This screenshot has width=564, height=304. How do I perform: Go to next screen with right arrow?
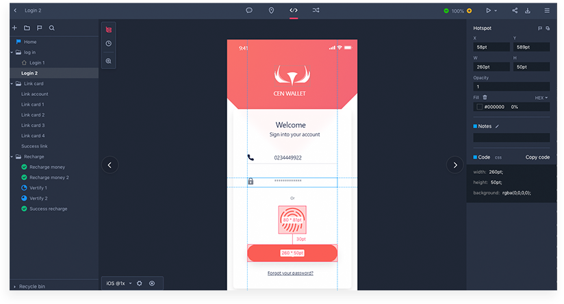[455, 164]
